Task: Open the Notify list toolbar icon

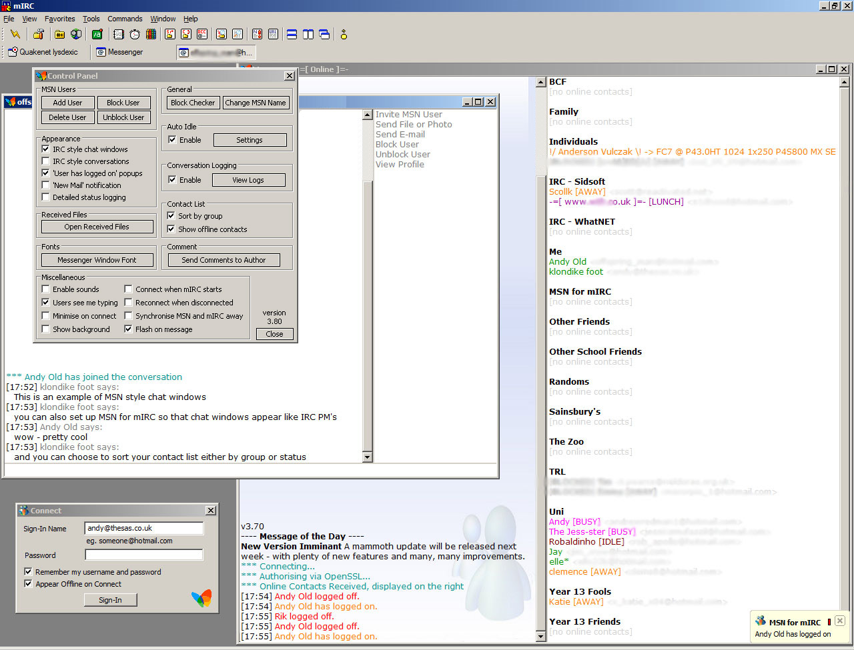Action: tap(257, 34)
